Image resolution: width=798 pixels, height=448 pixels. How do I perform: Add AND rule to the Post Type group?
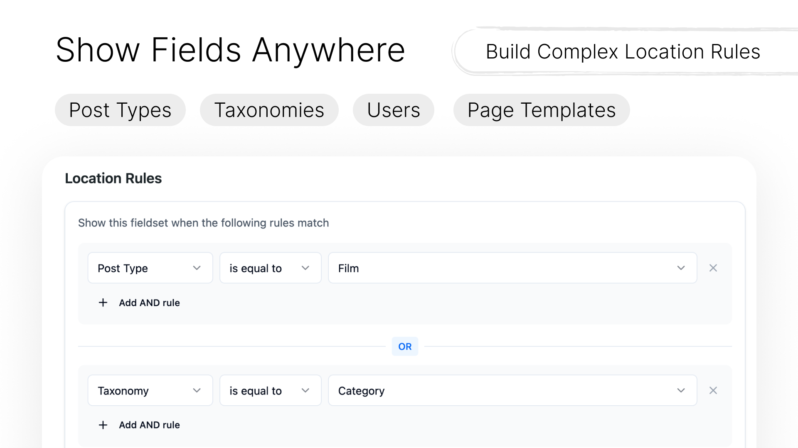(139, 303)
